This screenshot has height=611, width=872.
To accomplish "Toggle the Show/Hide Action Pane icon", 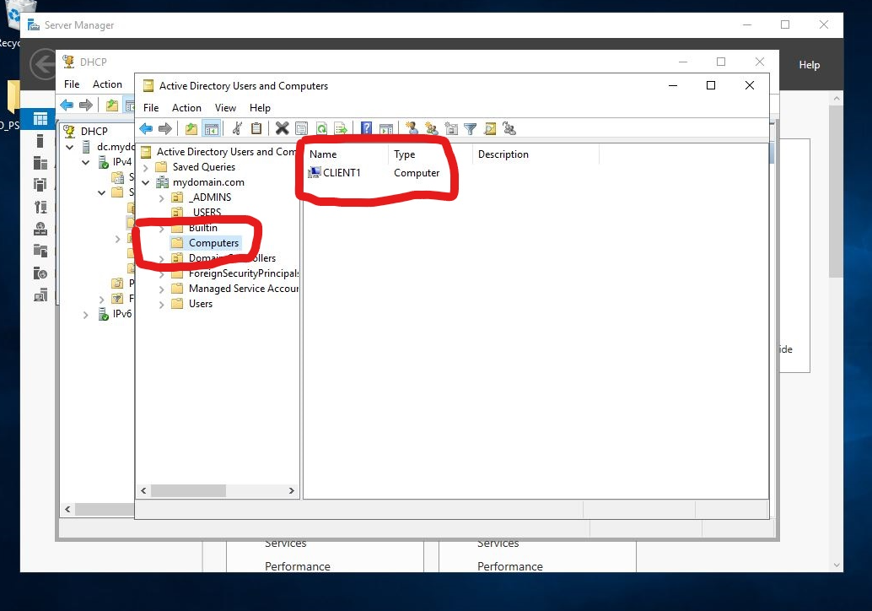I will pyautogui.click(x=386, y=129).
